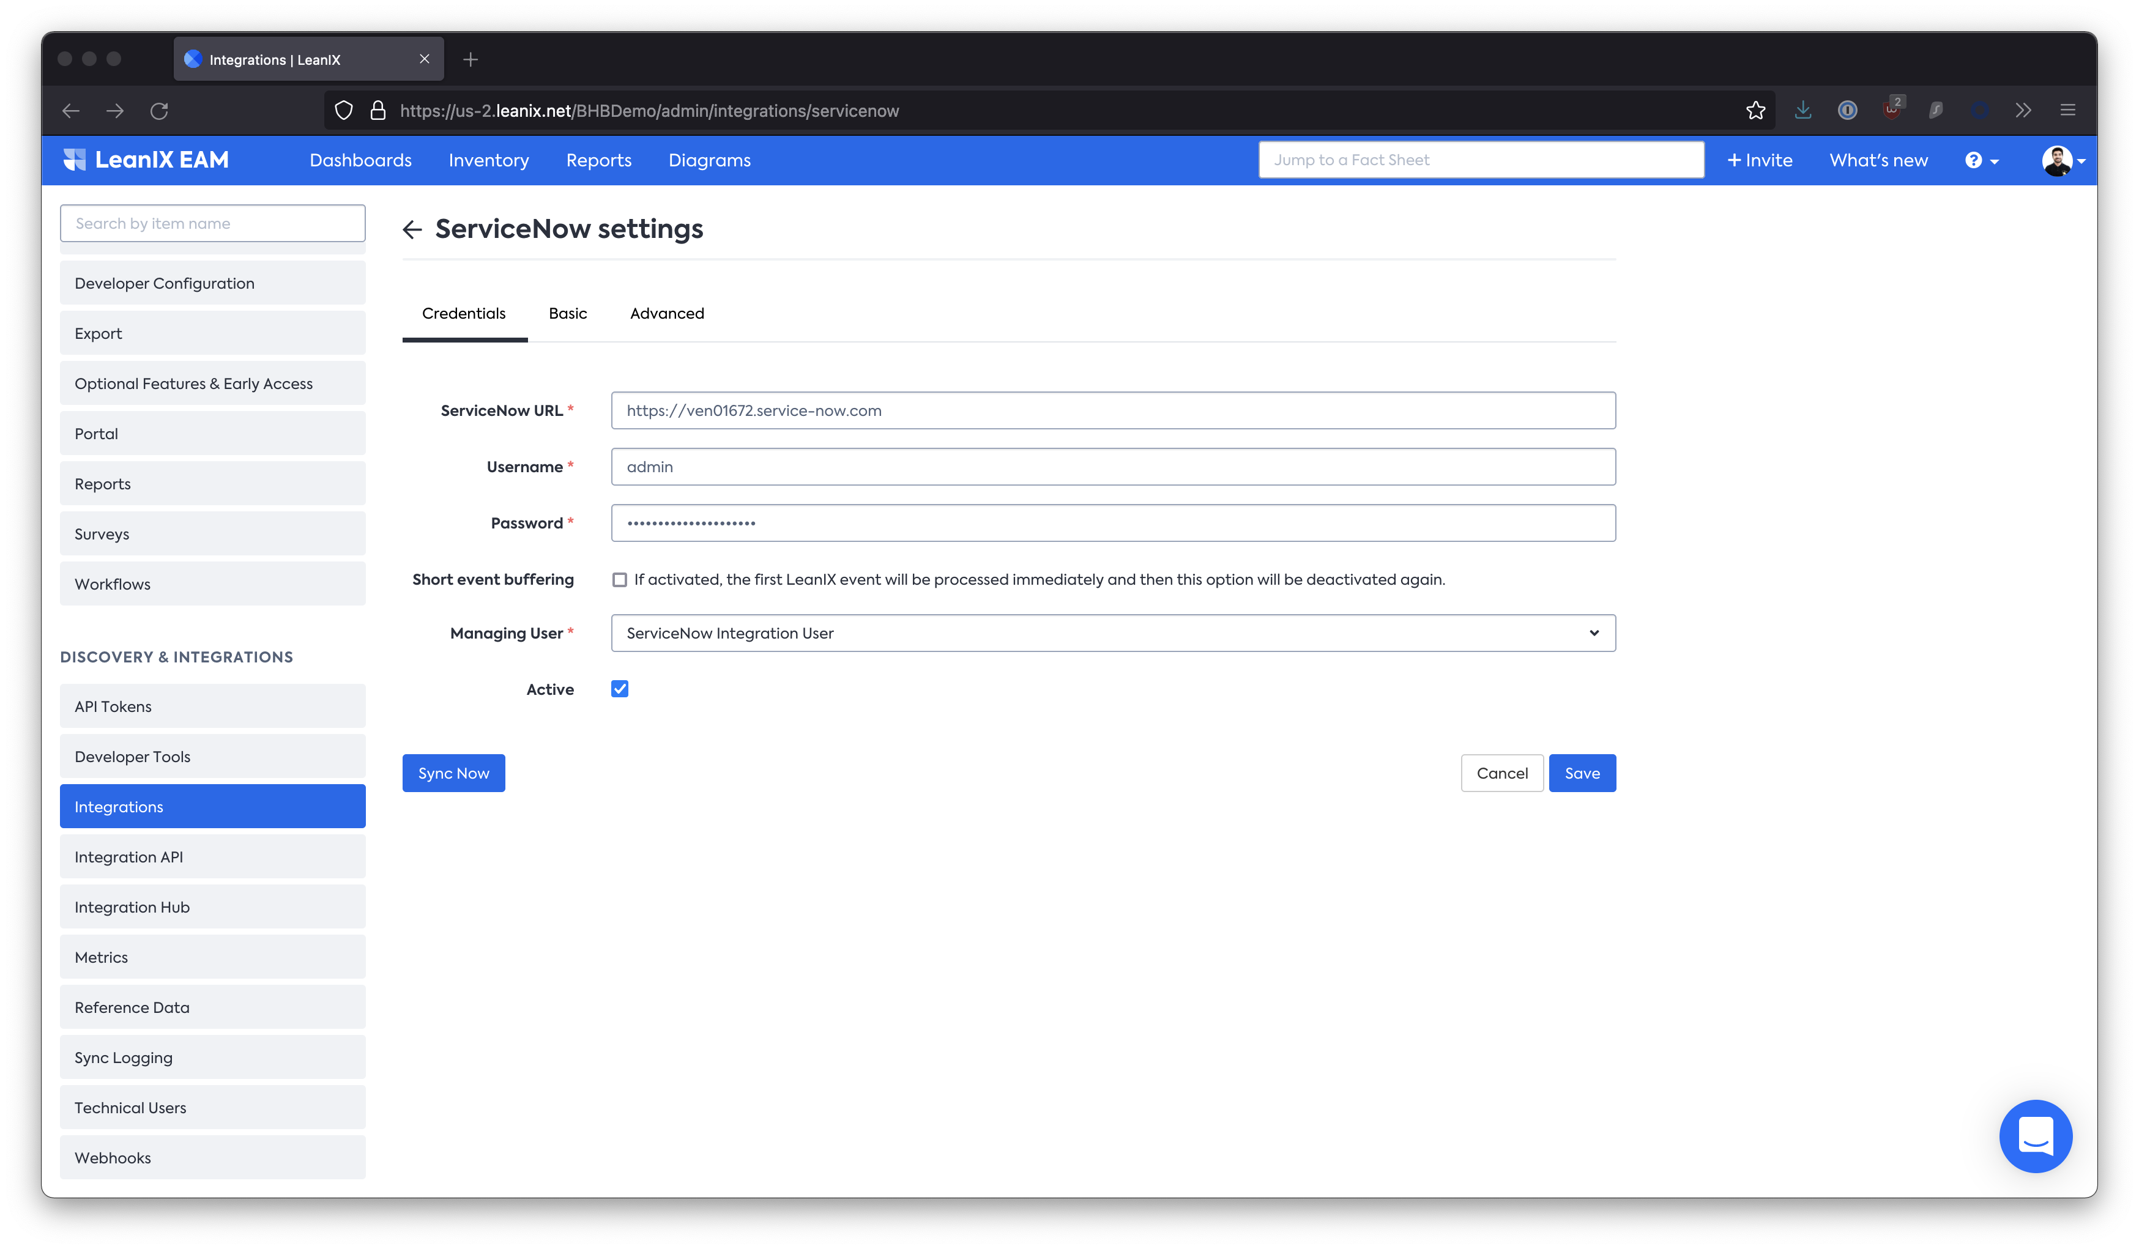The width and height of the screenshot is (2139, 1249).
Task: Click the Save button
Action: click(1582, 773)
